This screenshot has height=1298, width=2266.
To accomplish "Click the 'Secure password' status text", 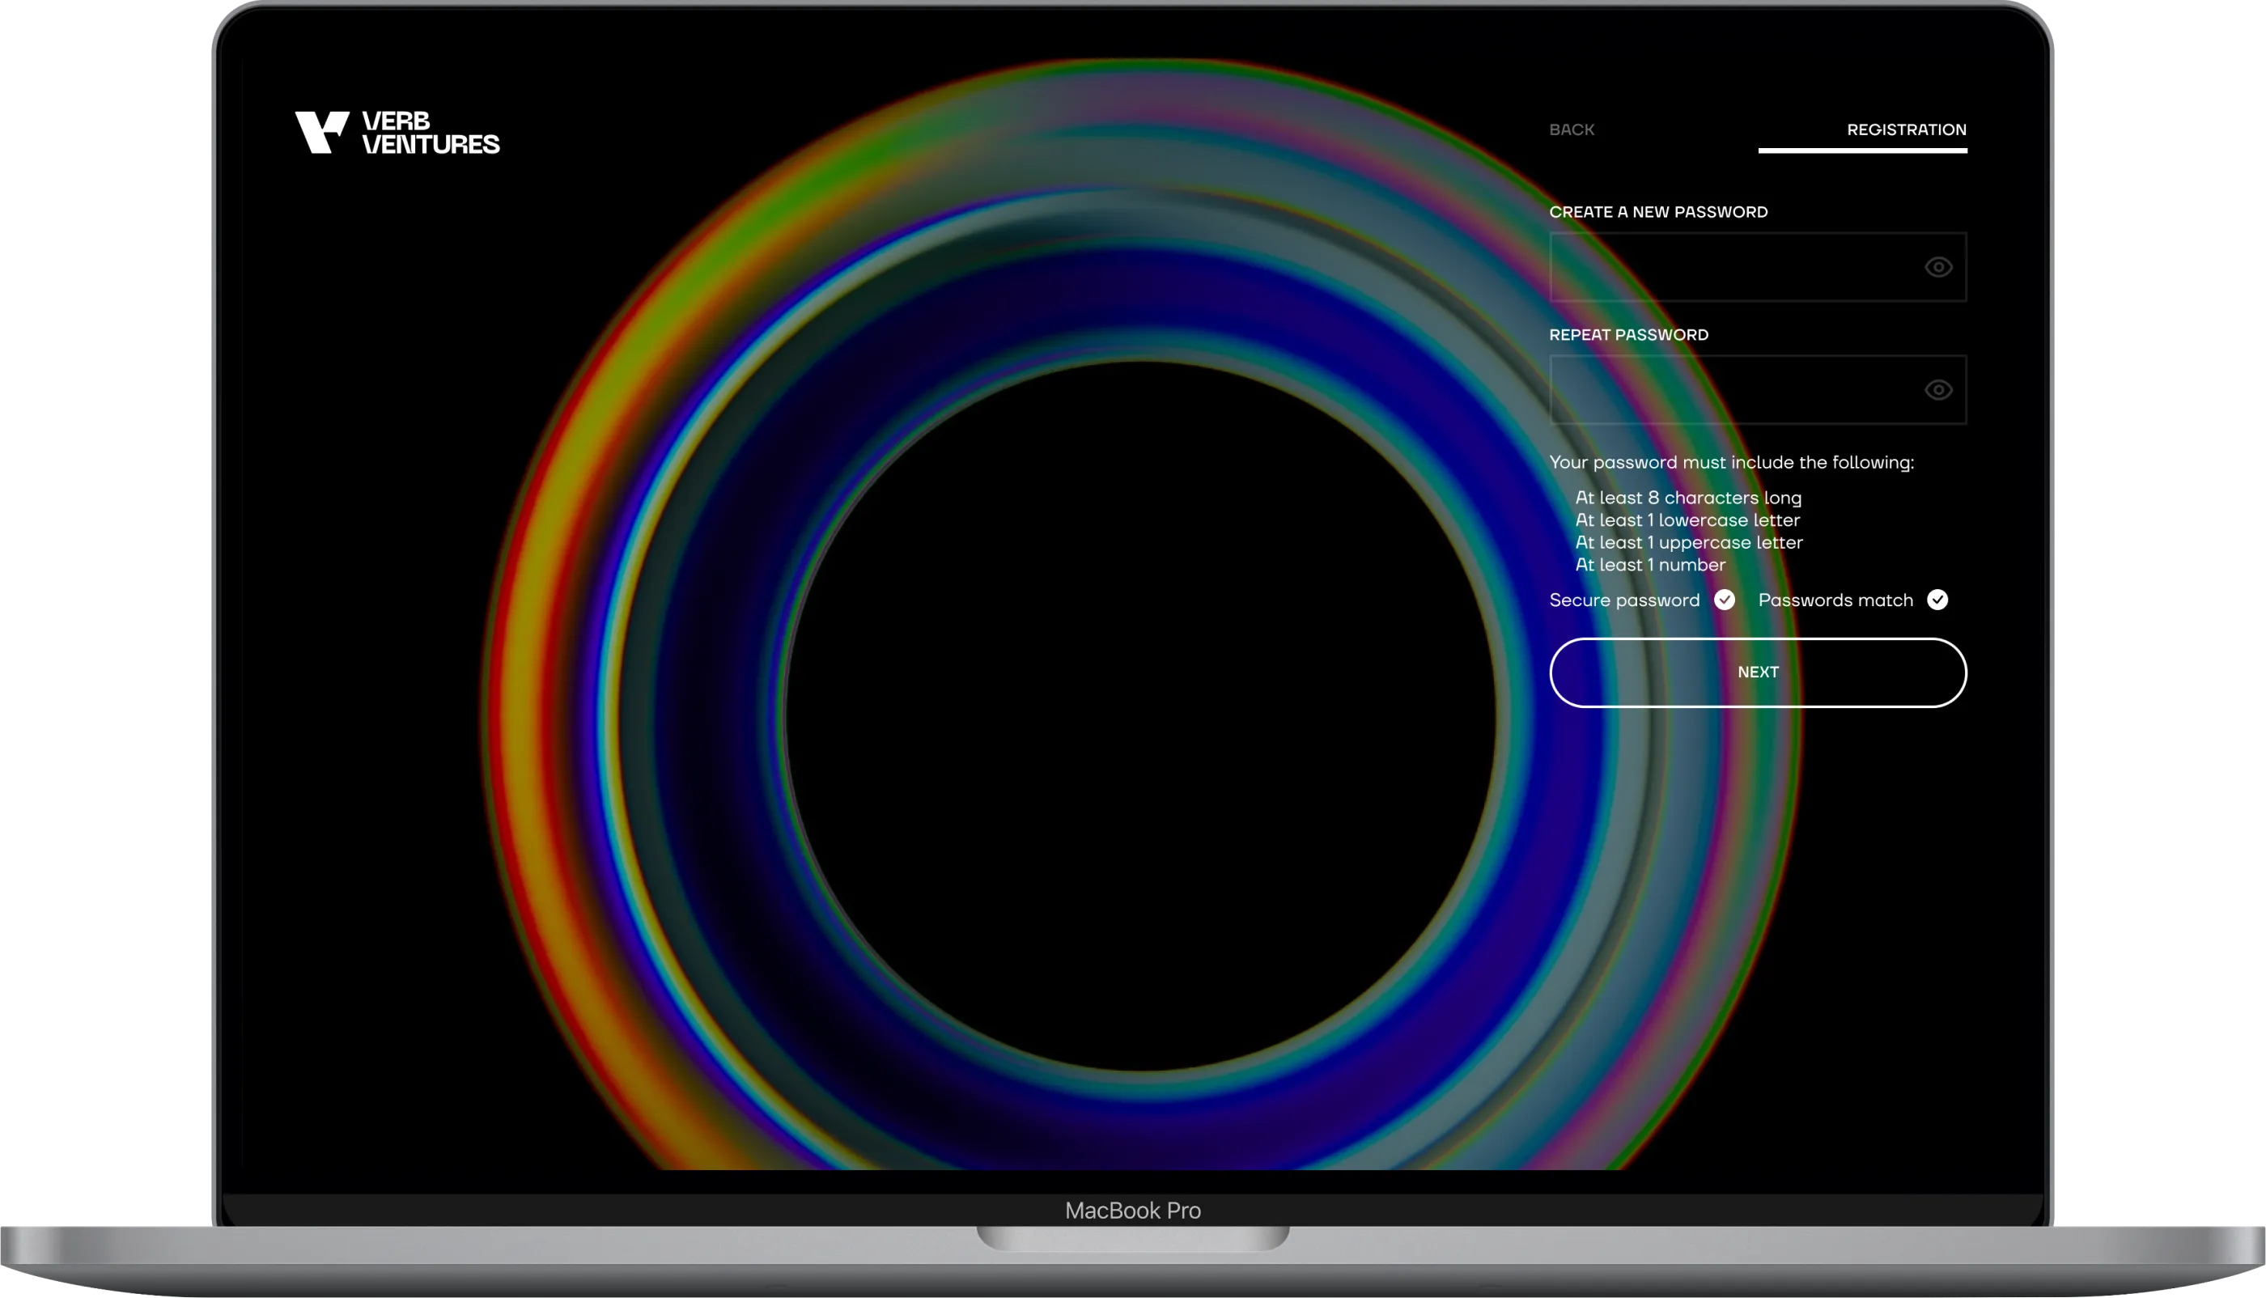I will click(x=1624, y=601).
